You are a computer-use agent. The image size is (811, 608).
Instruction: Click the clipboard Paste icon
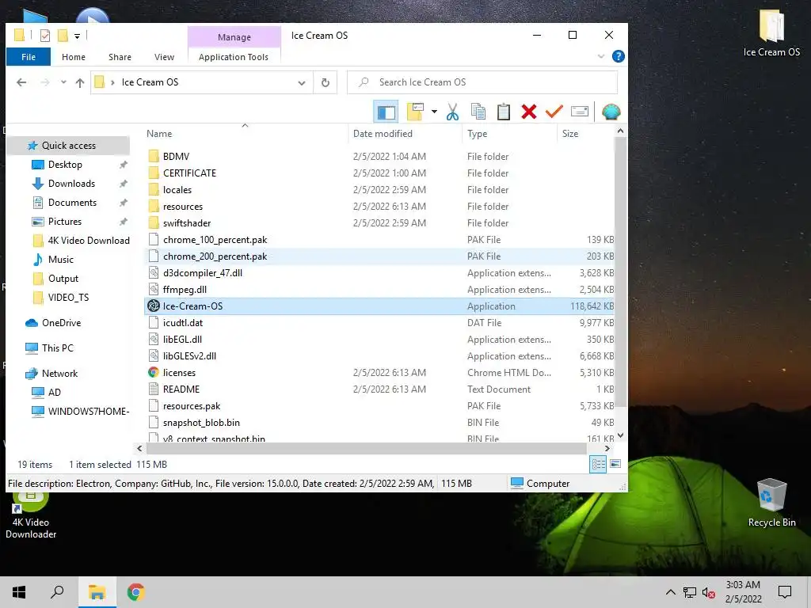coord(503,112)
